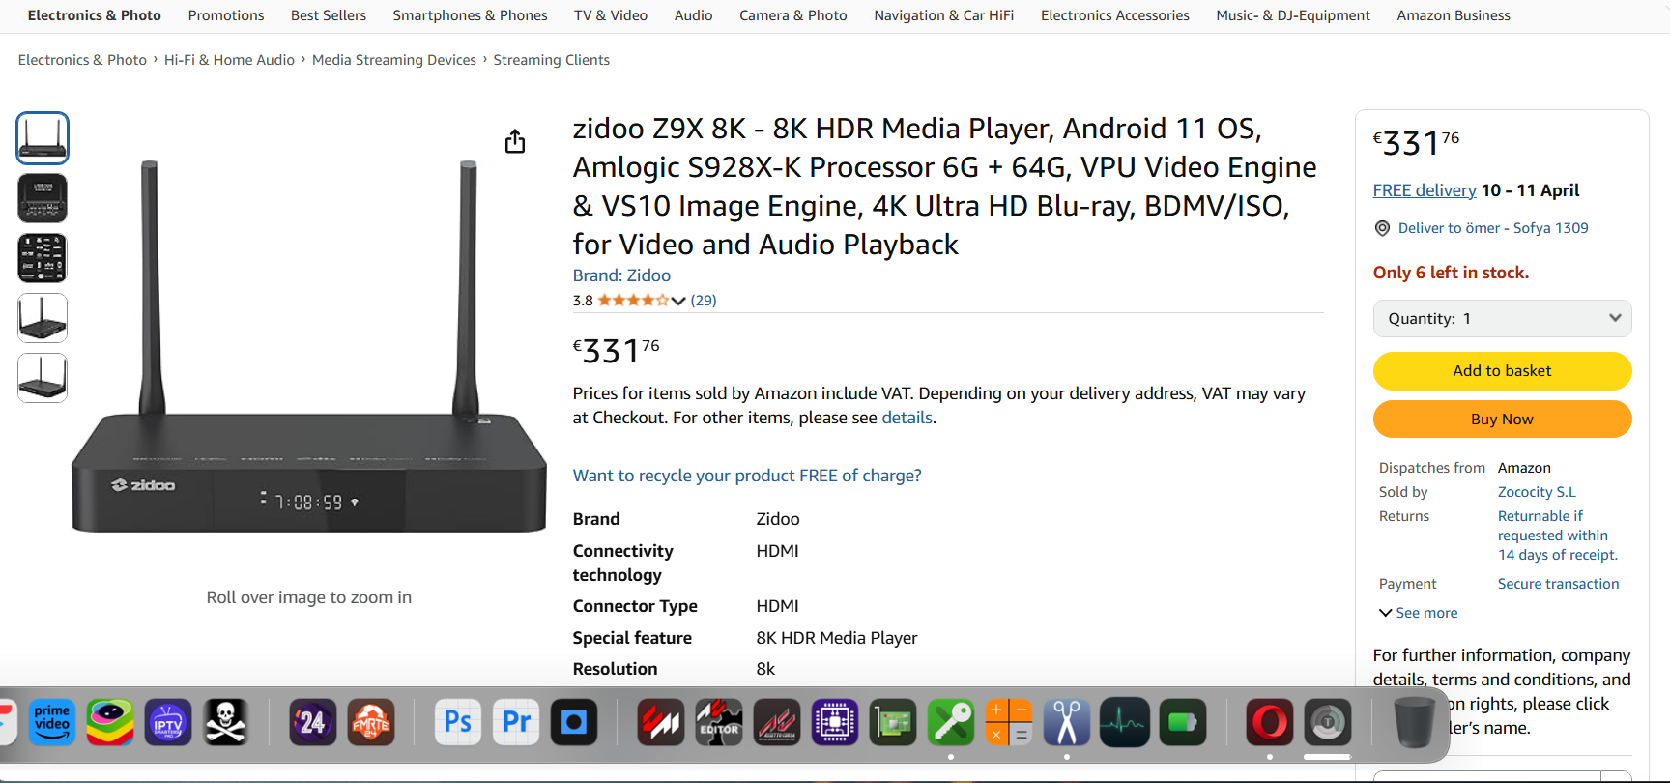This screenshot has width=1670, height=783.
Task: Launch Premiere Pro from the dock
Action: 516,722
